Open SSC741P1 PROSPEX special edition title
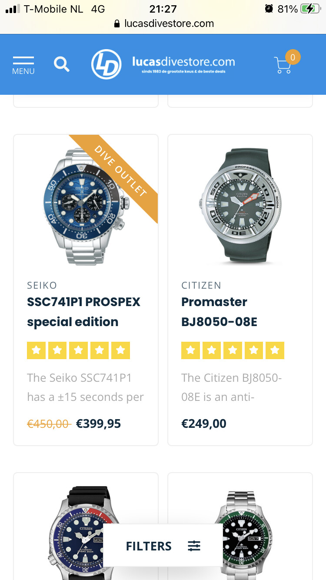Screen dimensions: 326x580 click(x=84, y=312)
